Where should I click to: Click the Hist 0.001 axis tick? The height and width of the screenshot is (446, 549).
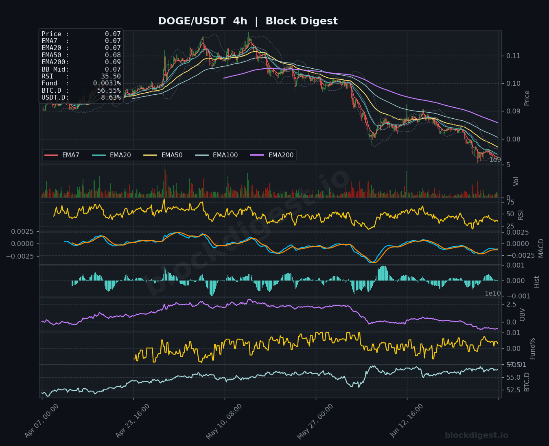pos(516,265)
